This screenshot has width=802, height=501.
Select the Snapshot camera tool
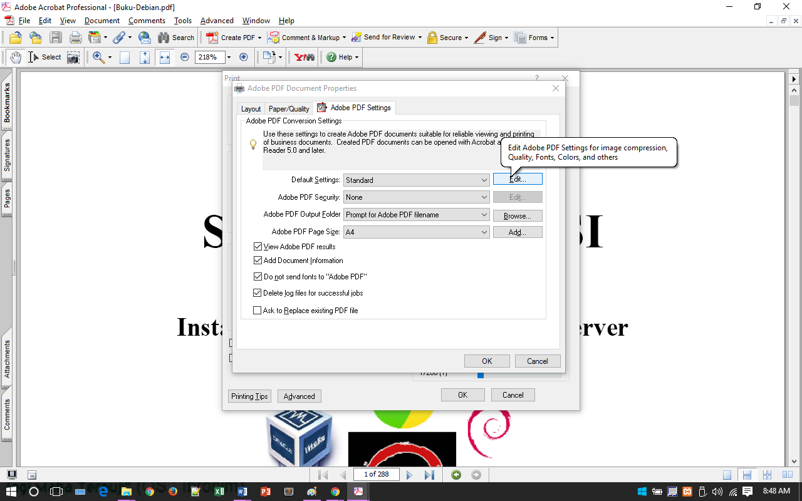click(73, 57)
